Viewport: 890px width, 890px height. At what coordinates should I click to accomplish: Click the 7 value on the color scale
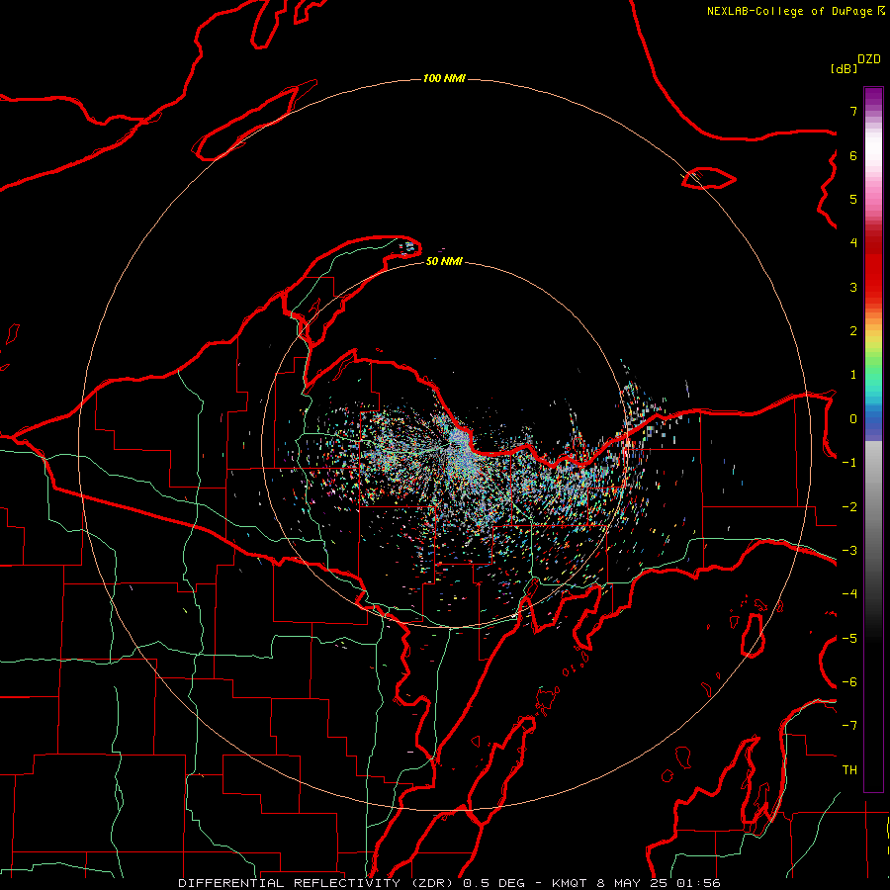click(853, 112)
